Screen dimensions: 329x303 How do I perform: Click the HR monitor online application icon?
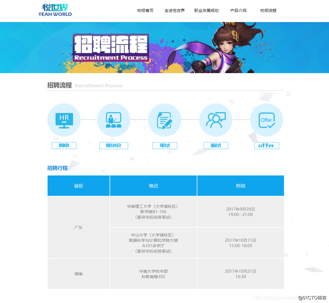[x=64, y=120]
